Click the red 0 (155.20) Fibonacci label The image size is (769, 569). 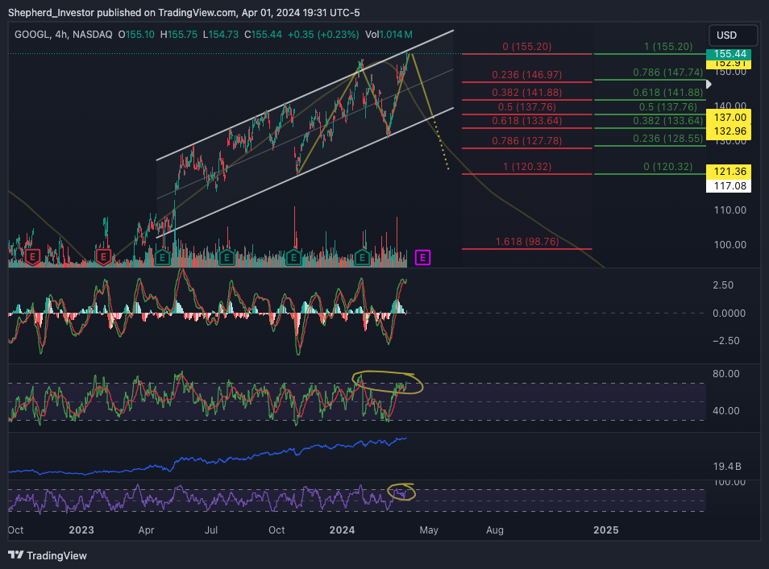coord(526,47)
